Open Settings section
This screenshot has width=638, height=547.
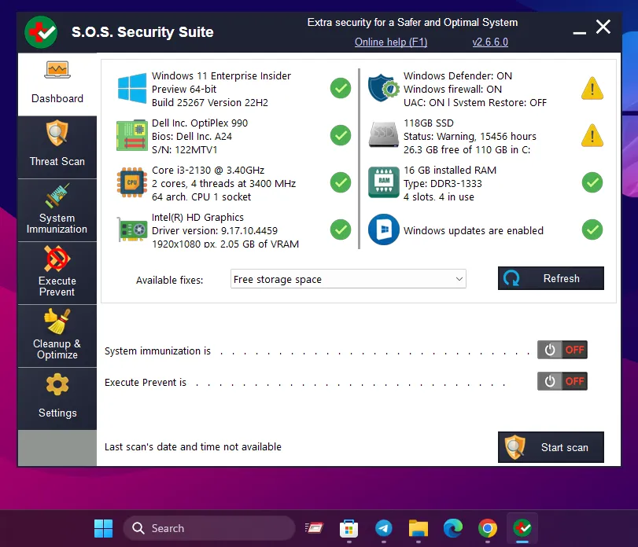pos(57,398)
